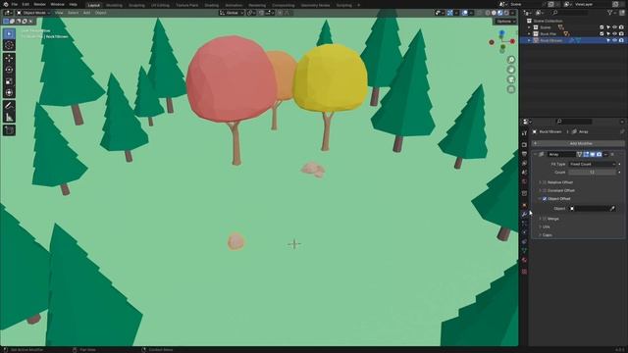This screenshot has width=628, height=353.
Task: Expand the Relative Offset section
Action: pyautogui.click(x=541, y=182)
